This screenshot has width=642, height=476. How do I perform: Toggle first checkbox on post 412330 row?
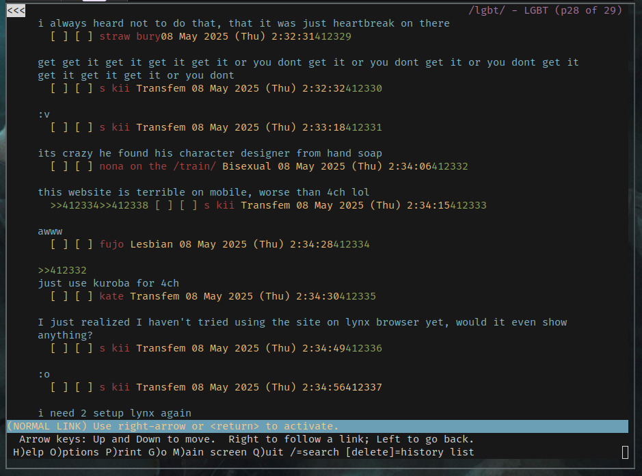click(x=59, y=88)
